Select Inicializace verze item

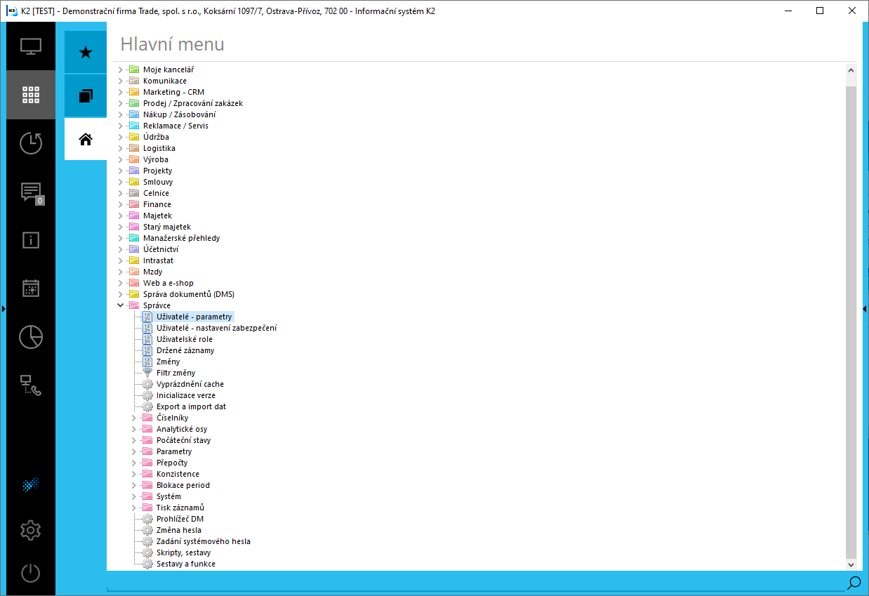[x=186, y=395]
